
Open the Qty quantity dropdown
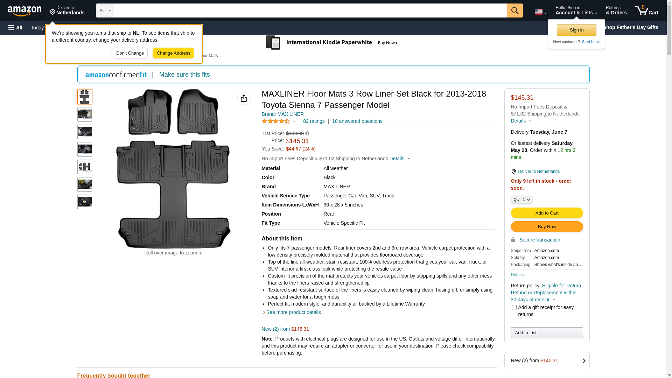pos(521,199)
